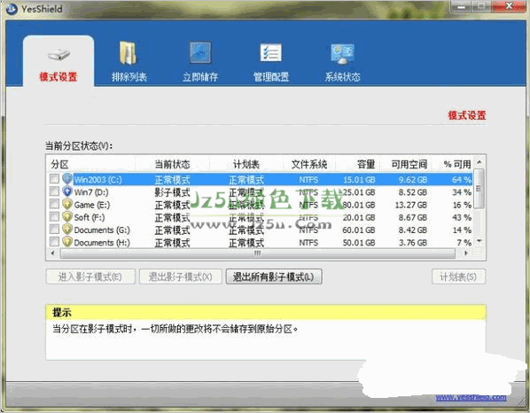Check the Win2003 (C:) partition checkbox

pos(54,179)
